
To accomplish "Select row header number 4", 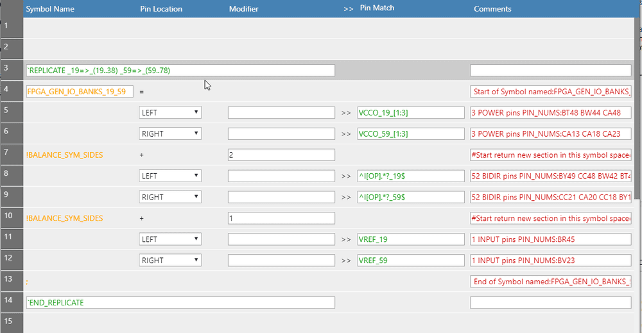I will (x=12, y=91).
